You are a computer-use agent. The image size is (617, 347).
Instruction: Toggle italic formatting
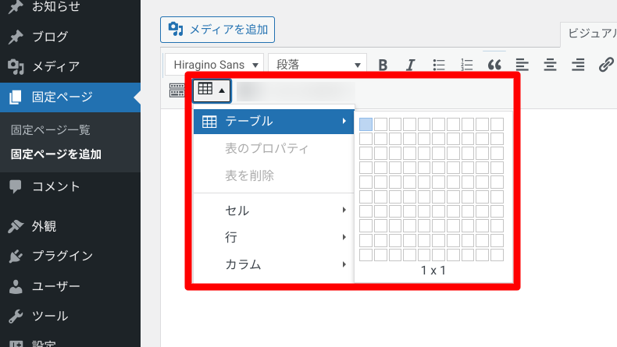(x=410, y=65)
